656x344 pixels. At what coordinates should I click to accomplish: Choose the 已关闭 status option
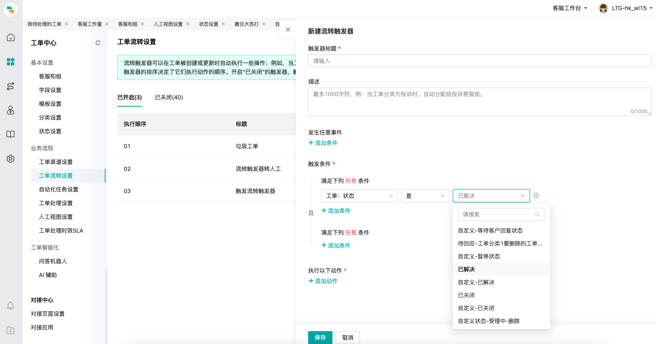[x=502, y=295]
